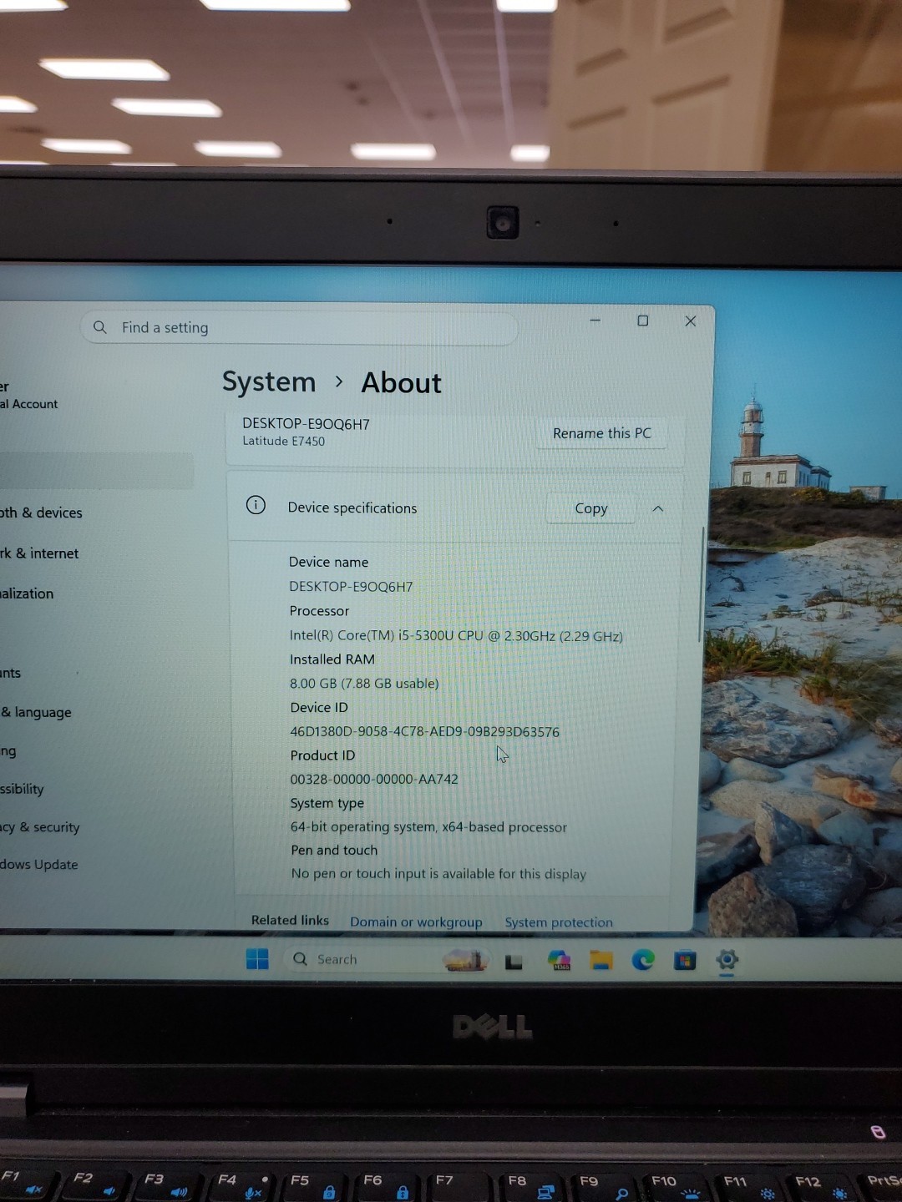Click Rename this PC button
Viewport: 902px width, 1202px height.
[601, 433]
